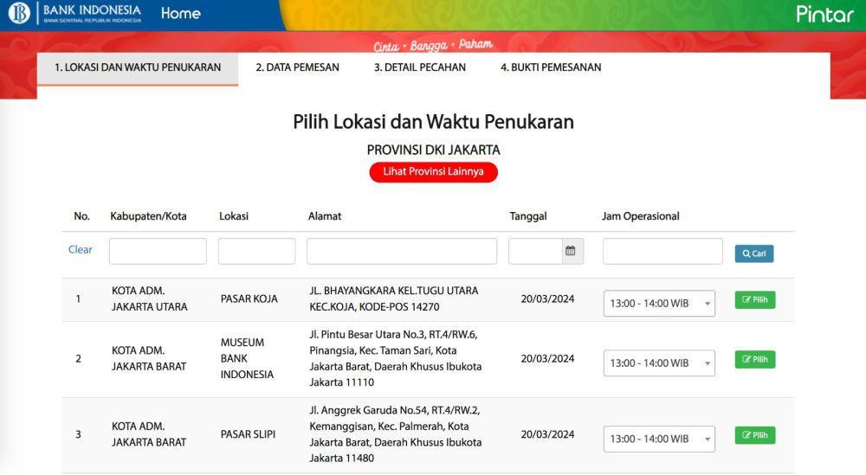
Task: Click the Jam Operasional column header
Action: point(641,216)
